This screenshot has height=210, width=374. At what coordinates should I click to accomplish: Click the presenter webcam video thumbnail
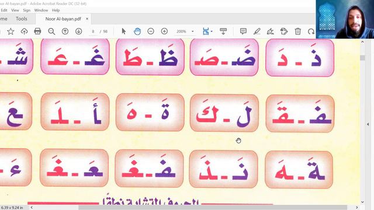pos(345,19)
